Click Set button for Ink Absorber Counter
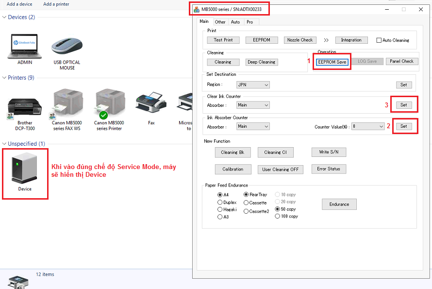The image size is (432, 289). point(404,126)
